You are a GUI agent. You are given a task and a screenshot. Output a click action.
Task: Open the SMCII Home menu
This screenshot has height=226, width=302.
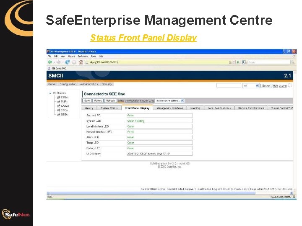pos(52,84)
